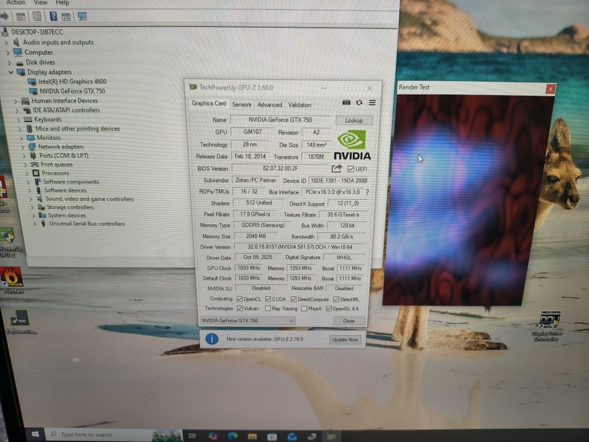Viewport: 589px width, 442px height.
Task: Open the Action menu in Device Manager
Action: pos(16,3)
